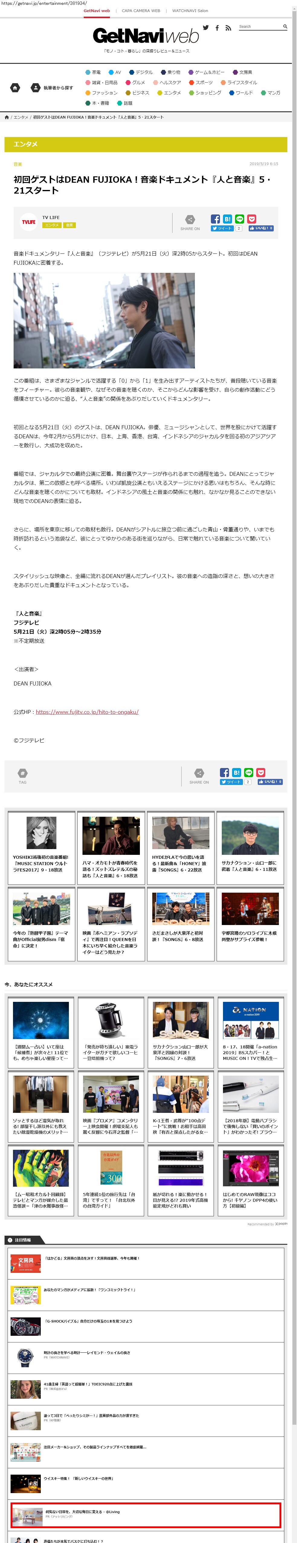Screen dimensions: 297x1543
Task: Open the RSS feed icon in the header
Action: pyautogui.click(x=228, y=28)
